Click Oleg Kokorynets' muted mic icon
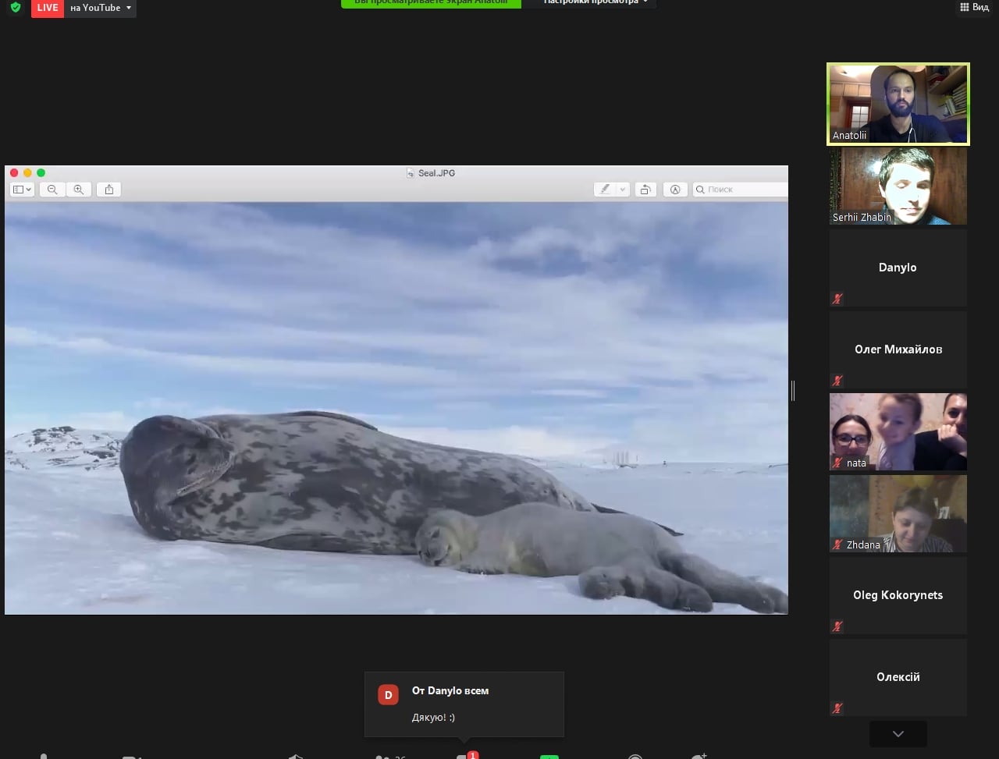Image resolution: width=999 pixels, height=759 pixels. tap(837, 626)
